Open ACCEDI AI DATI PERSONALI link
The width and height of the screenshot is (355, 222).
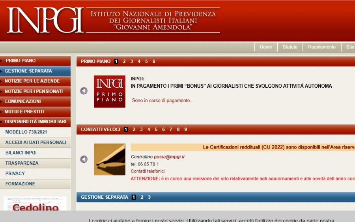[35, 143]
